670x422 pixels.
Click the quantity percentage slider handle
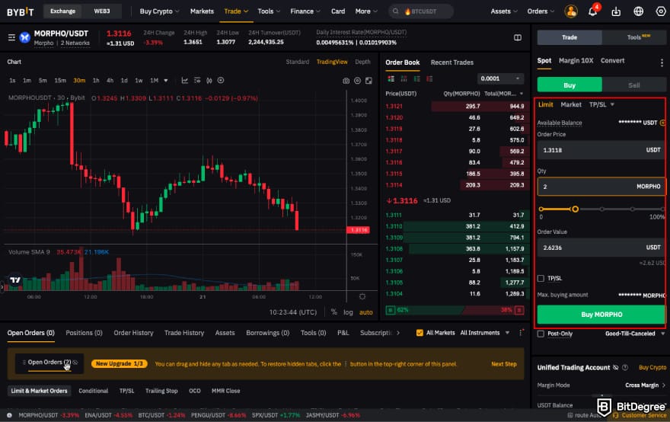click(575, 209)
